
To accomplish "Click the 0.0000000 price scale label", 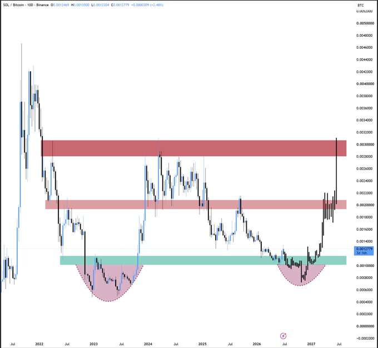I will click(x=365, y=326).
